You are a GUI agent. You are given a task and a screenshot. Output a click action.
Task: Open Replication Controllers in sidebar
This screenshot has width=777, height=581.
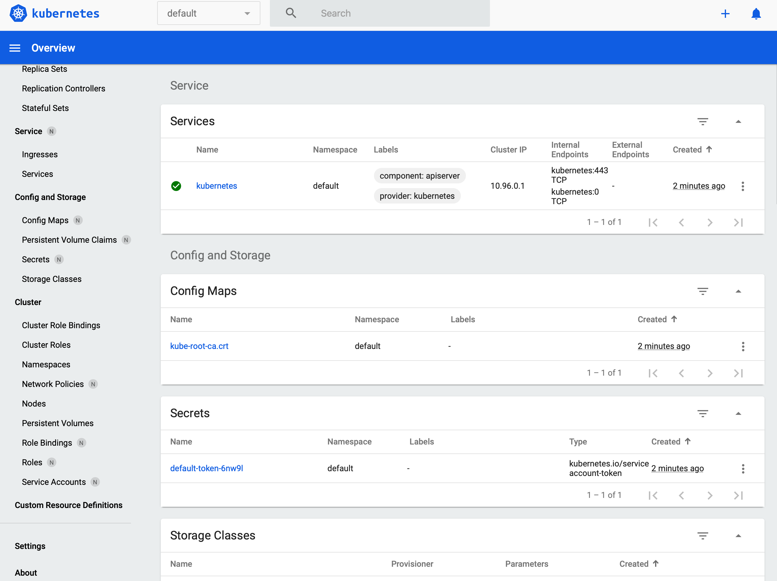63,88
